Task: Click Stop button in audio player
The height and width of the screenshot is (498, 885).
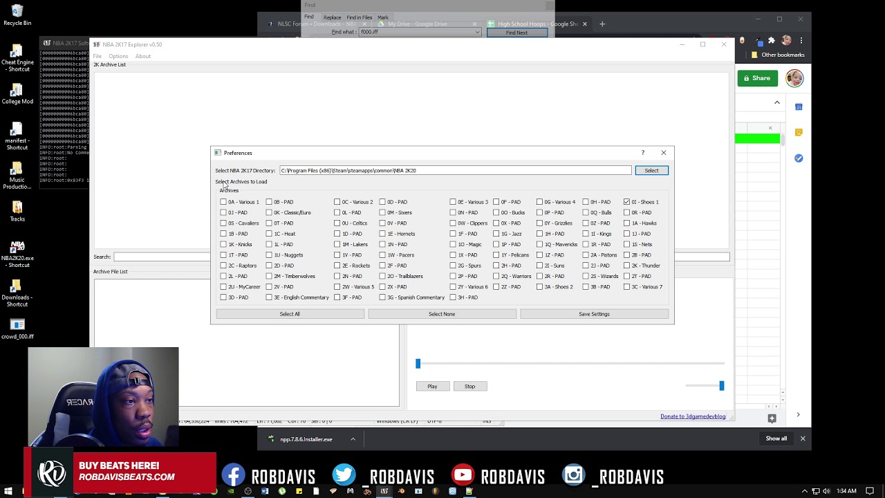Action: point(469,386)
